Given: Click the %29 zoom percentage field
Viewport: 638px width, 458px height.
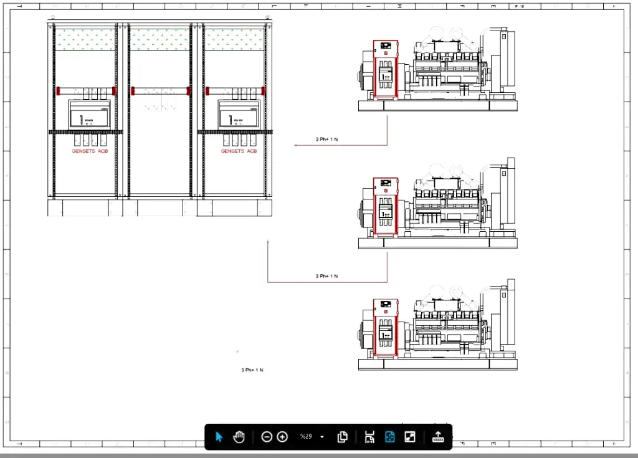Looking at the screenshot, I should tap(306, 437).
